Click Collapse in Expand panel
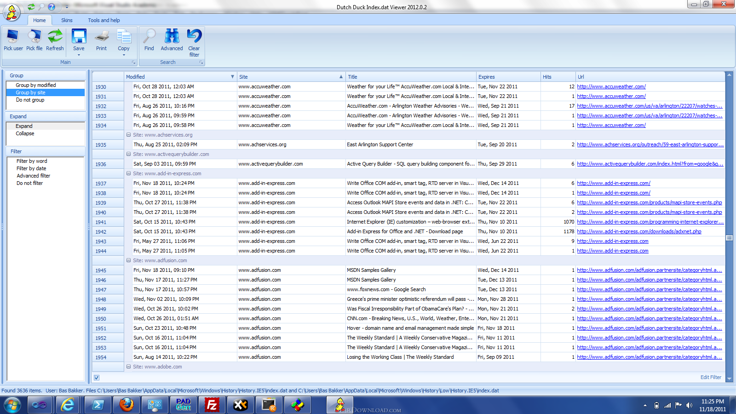736x414 pixels. 25,133
